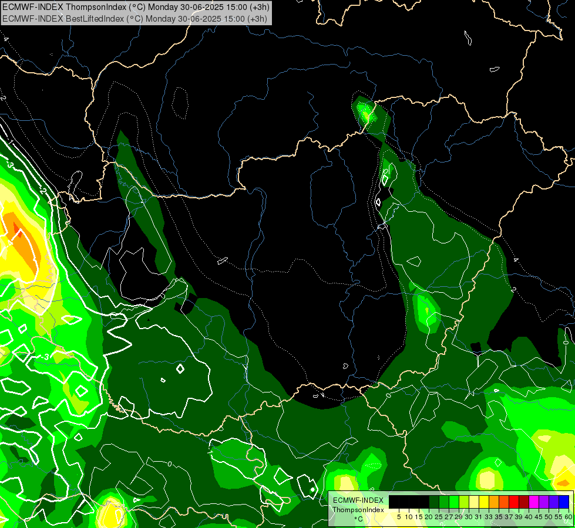The width and height of the screenshot is (575, 528).
Task: Click the legend scale value 15
Action: 419,517
